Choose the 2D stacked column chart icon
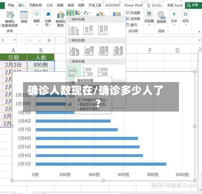The height and width of the screenshot is (194, 202). 88,30
